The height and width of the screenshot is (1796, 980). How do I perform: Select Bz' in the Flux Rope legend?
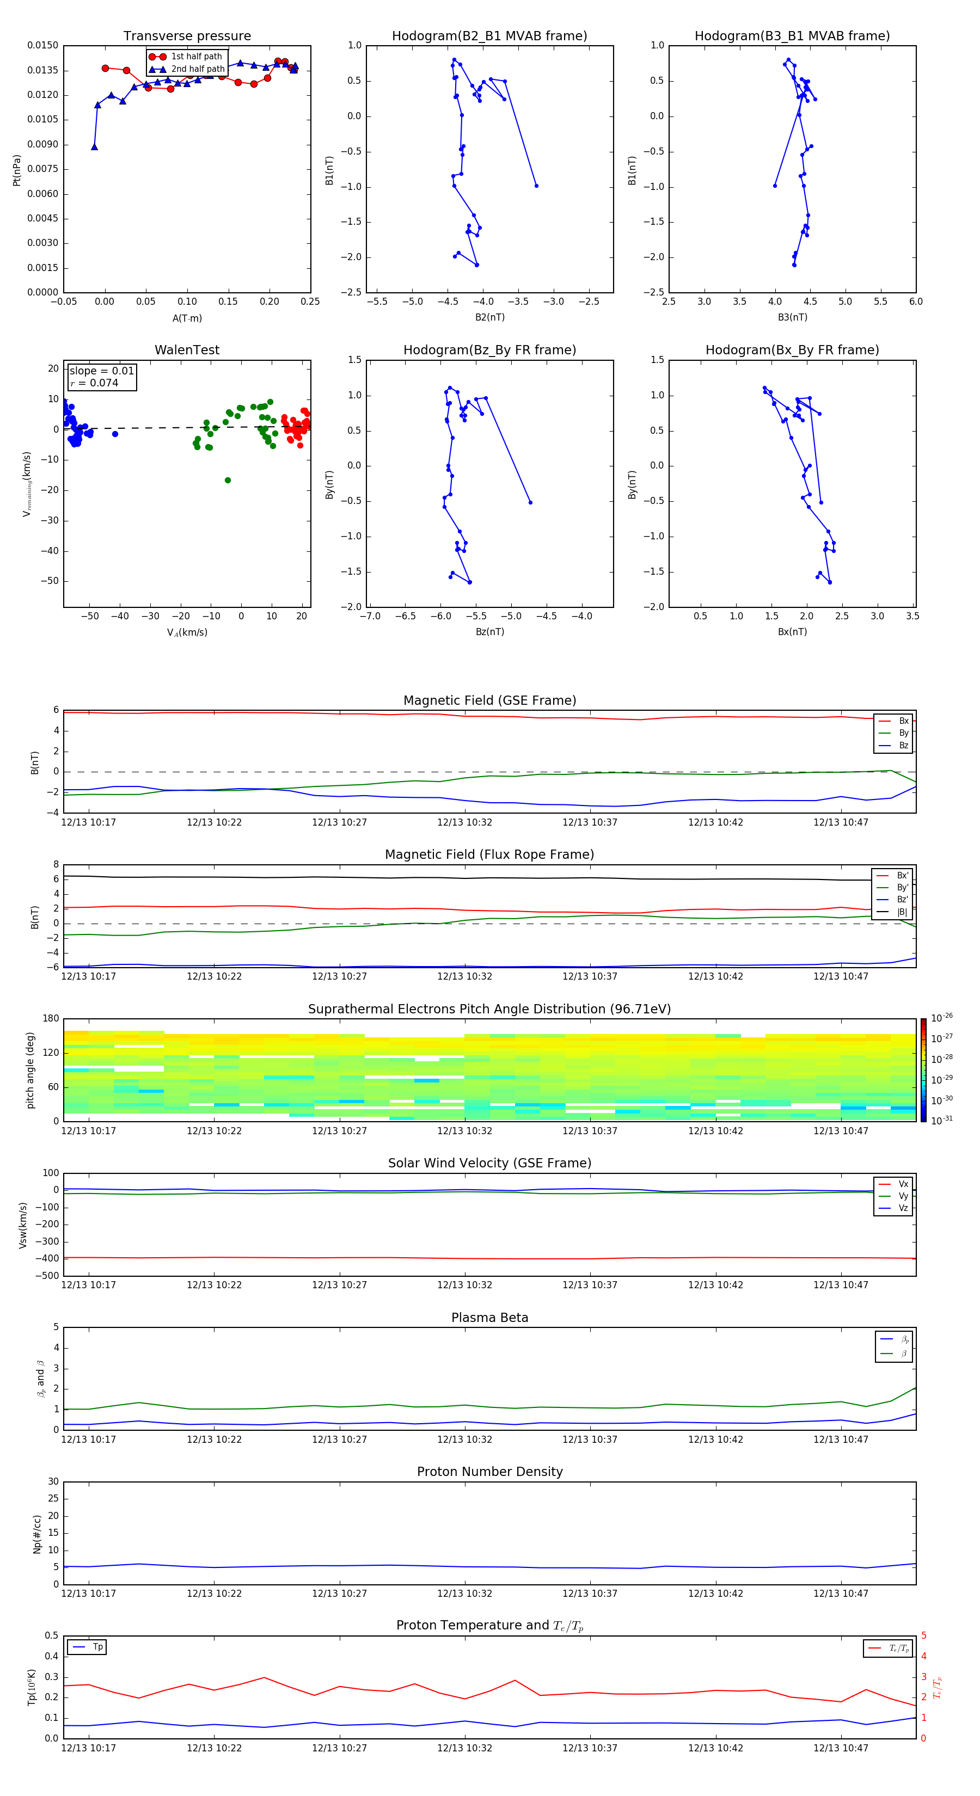click(892, 900)
